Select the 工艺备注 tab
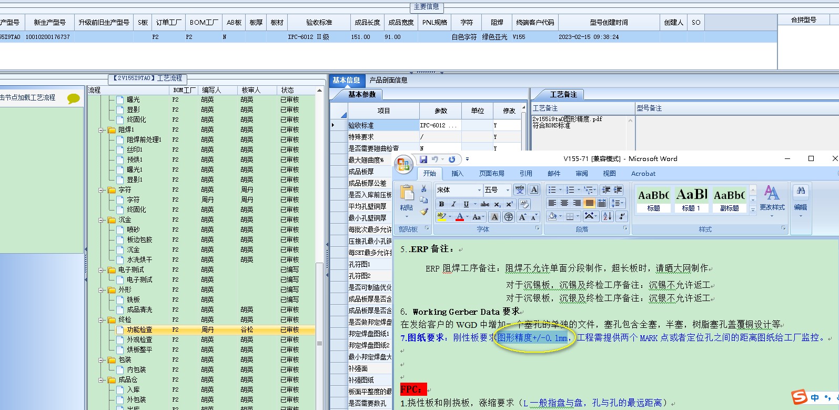Image resolution: width=839 pixels, height=410 pixels. (x=563, y=94)
